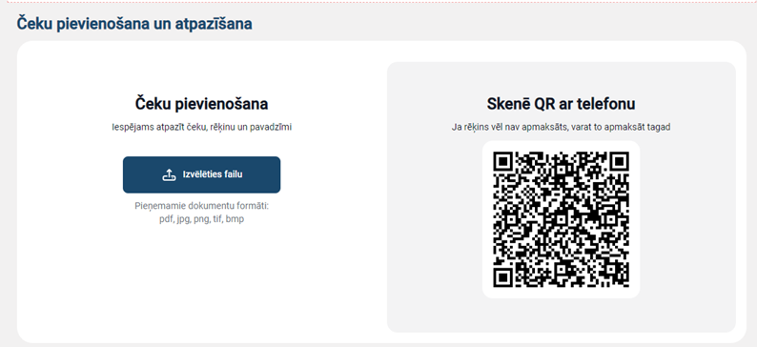Click the 'Skenē QR ar telefonu' heading

pos(561,104)
